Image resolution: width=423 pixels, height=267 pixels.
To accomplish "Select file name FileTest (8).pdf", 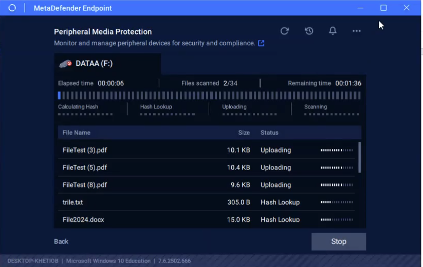I will [x=85, y=185].
